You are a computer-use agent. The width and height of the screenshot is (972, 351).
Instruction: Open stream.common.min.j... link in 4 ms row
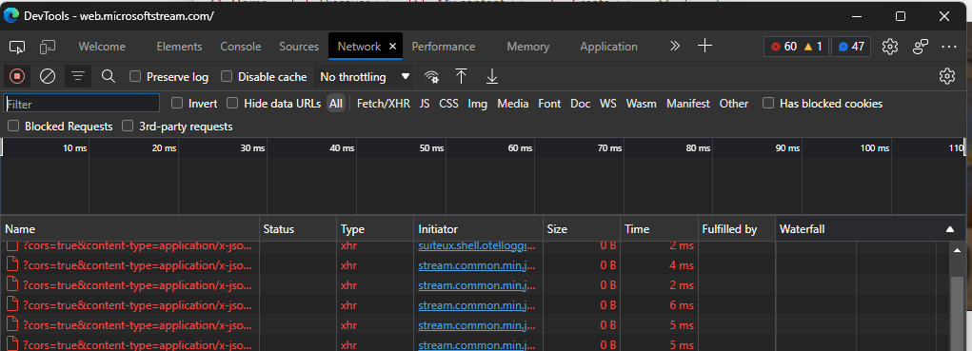(477, 265)
